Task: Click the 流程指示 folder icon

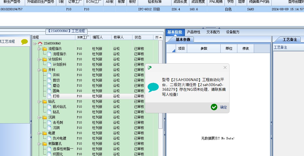Action: pos(45,49)
